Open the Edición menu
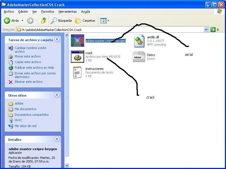Screen dimensions: 226x169 click(x=23, y=12)
